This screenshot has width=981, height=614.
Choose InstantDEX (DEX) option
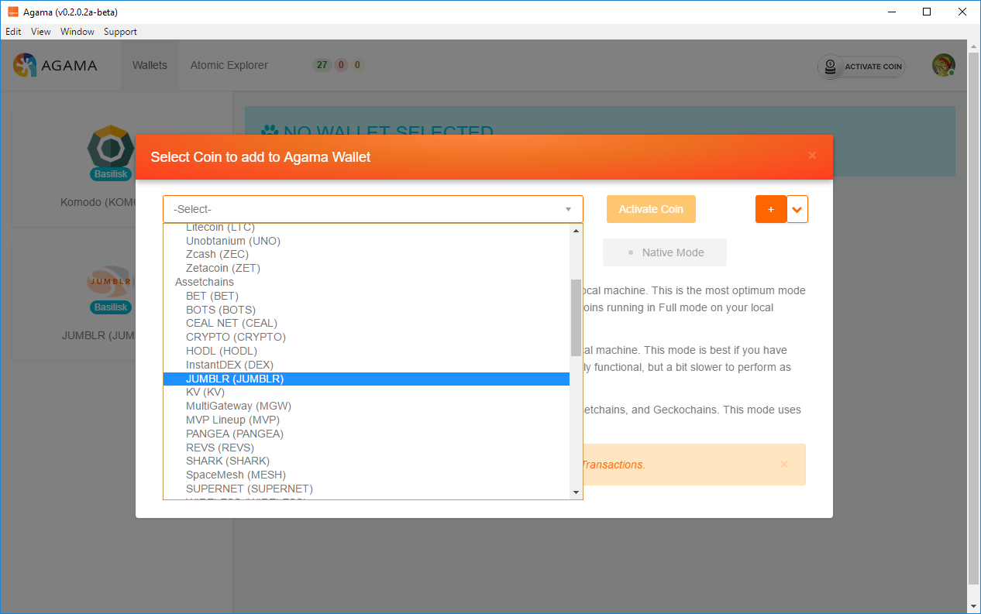click(366, 365)
